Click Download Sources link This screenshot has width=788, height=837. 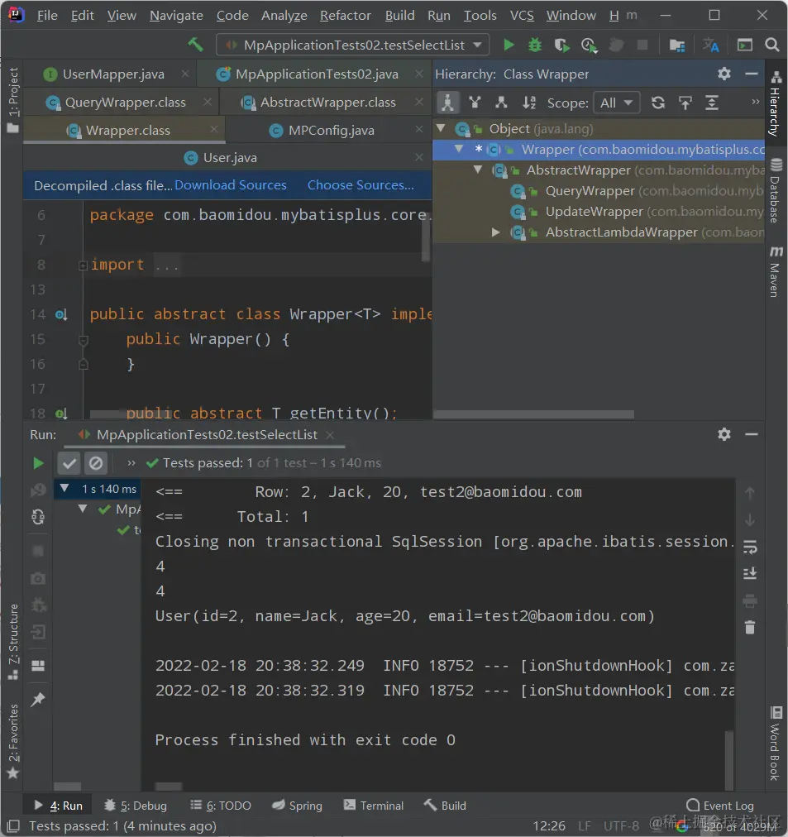231,185
